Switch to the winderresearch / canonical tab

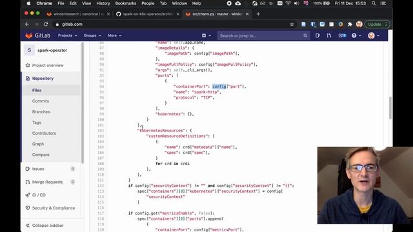coord(79,14)
